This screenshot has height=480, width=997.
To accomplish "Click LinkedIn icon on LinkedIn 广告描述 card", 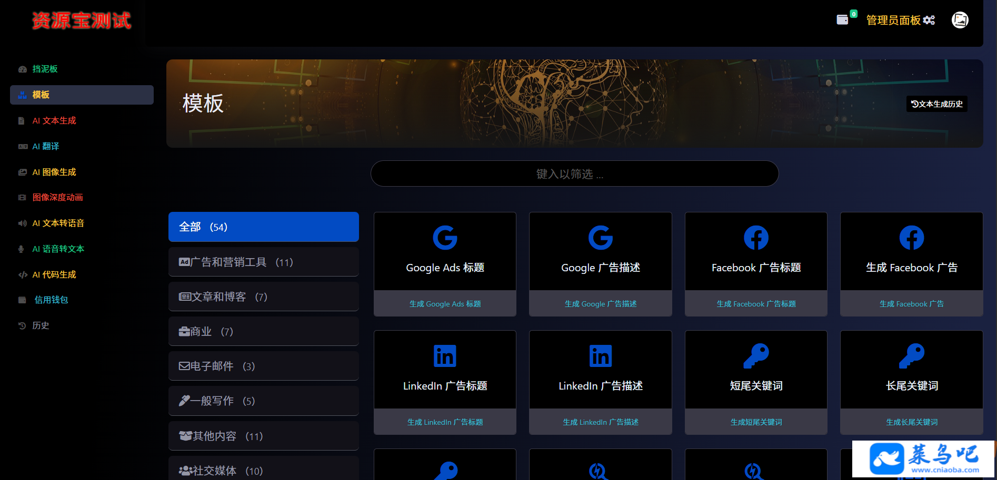I will click(x=601, y=356).
